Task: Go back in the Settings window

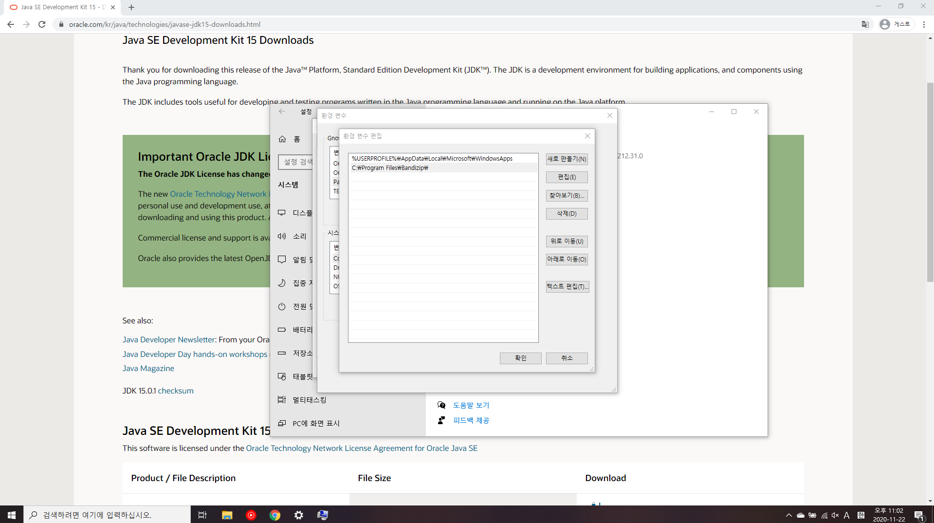Action: click(x=282, y=112)
